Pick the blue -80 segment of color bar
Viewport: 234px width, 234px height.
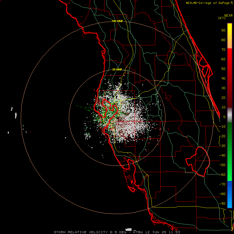point(230,194)
